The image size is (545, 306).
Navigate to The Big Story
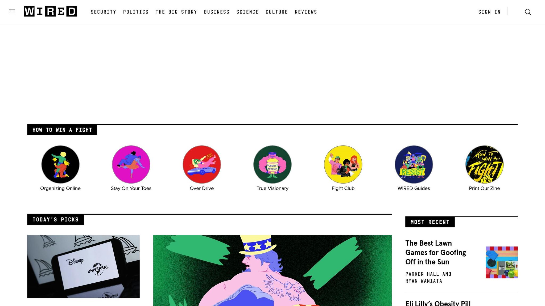[176, 12]
